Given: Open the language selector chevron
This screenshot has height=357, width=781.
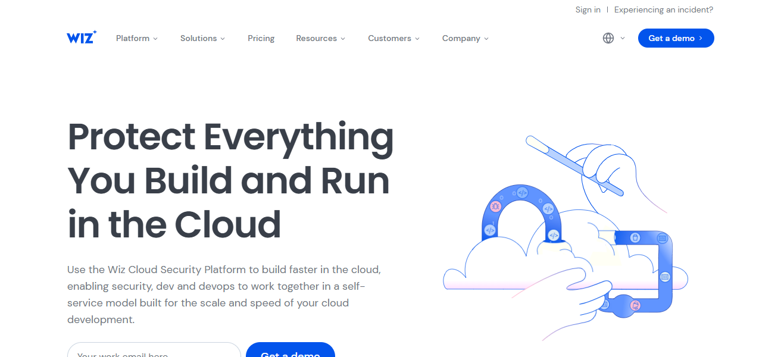Looking at the screenshot, I should click(623, 38).
